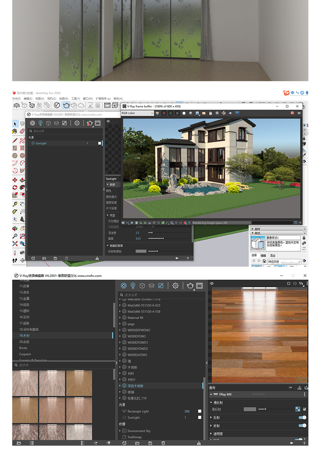321x453 pixels.
Task: Select the SketchUp Select arrow tool
Action: (x=15, y=124)
